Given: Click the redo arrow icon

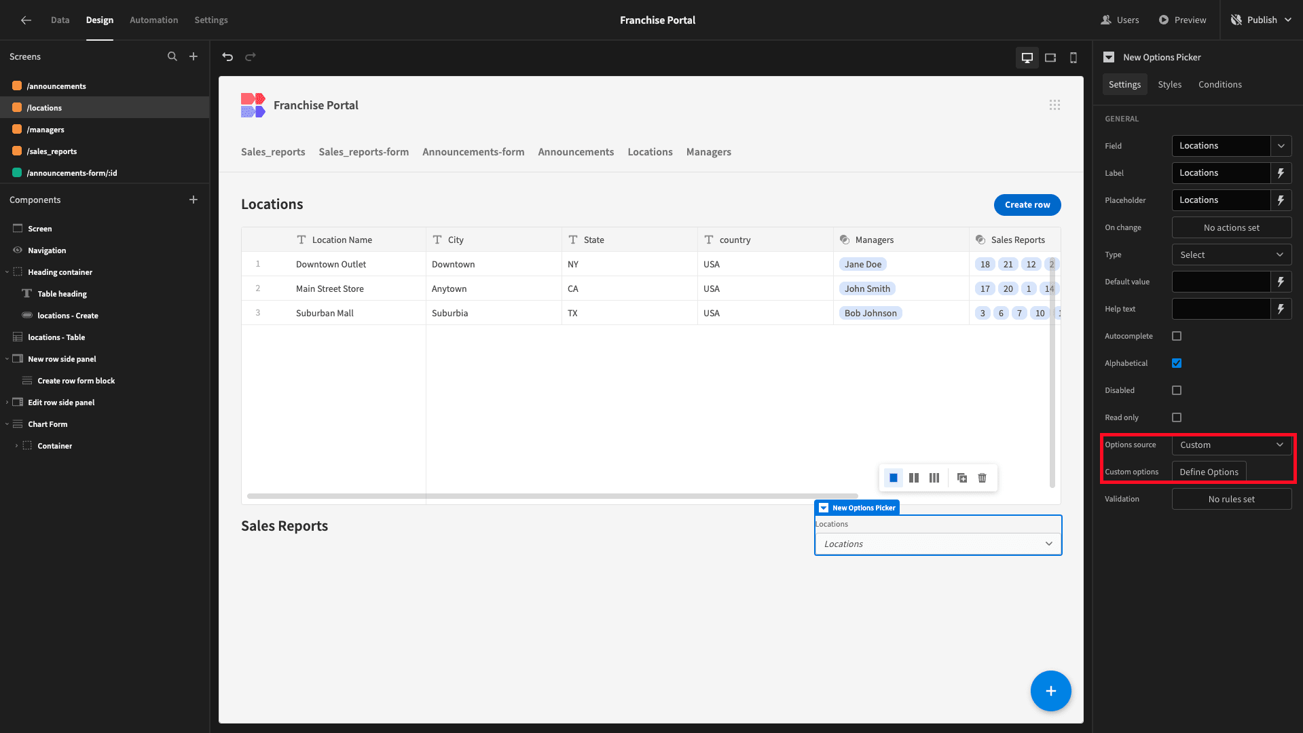Looking at the screenshot, I should (x=251, y=57).
